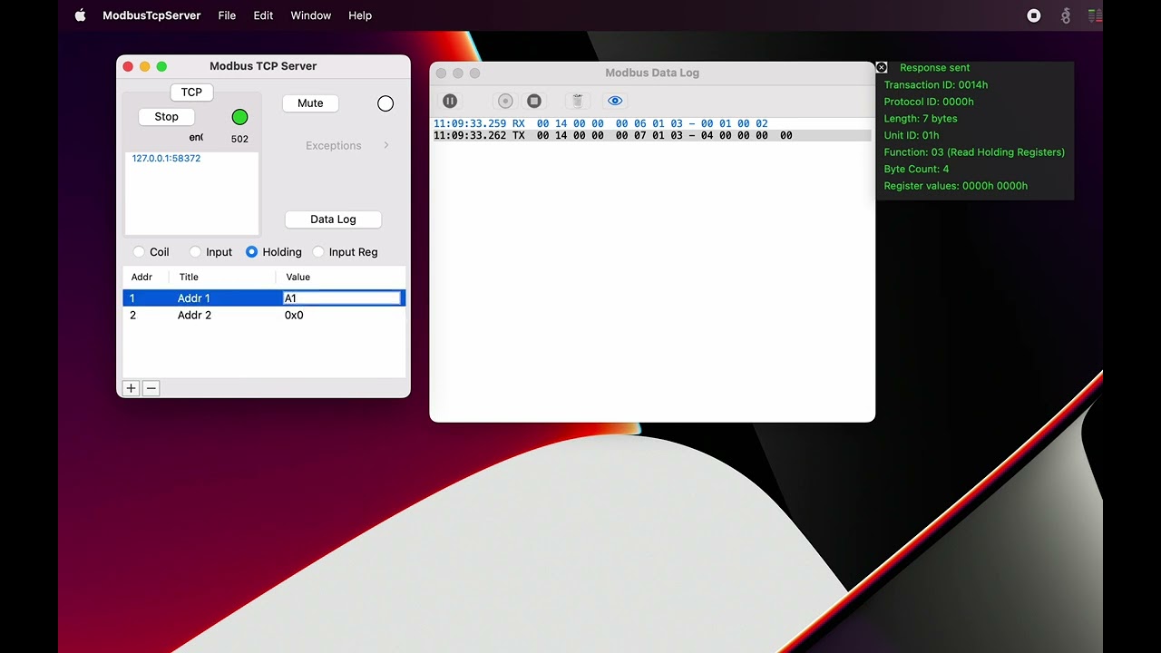Click the Value column header
The width and height of the screenshot is (1161, 653).
coord(298,277)
